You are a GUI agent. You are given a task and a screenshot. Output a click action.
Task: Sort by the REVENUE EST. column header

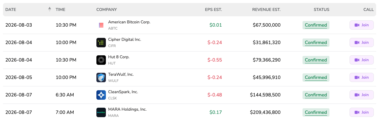(266, 9)
